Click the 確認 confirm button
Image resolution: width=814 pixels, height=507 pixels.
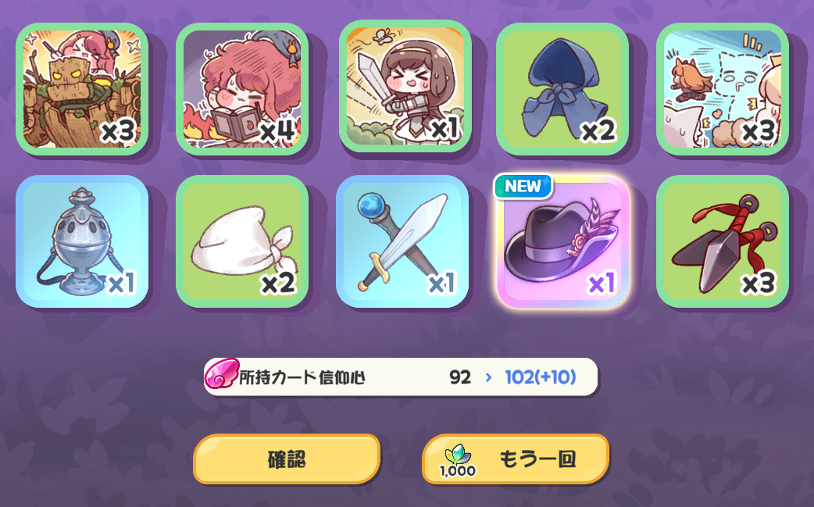point(287,459)
